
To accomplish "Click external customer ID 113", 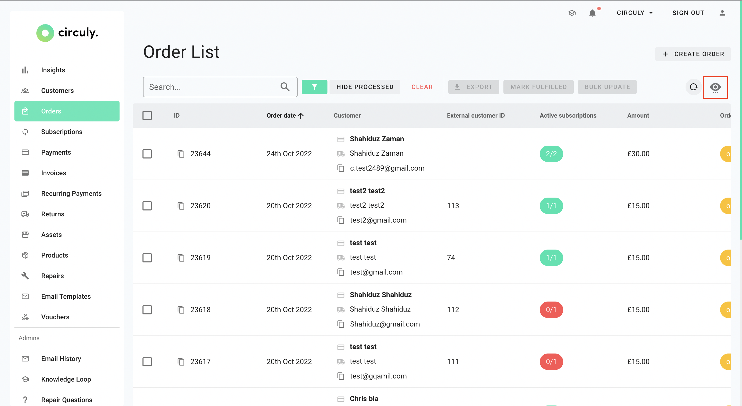I will coord(453,206).
